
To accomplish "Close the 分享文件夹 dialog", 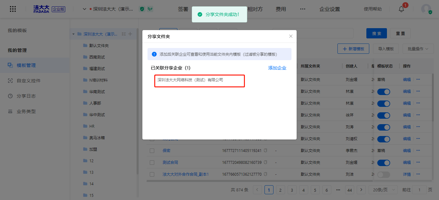I will tap(291, 36).
